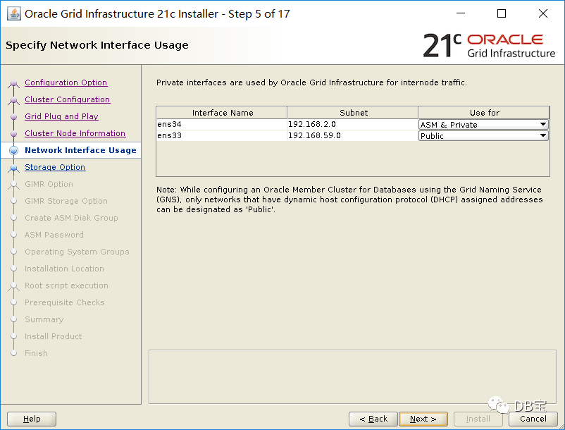The height and width of the screenshot is (430, 565).
Task: Select the ens33 interface name cell
Action: tap(222, 135)
